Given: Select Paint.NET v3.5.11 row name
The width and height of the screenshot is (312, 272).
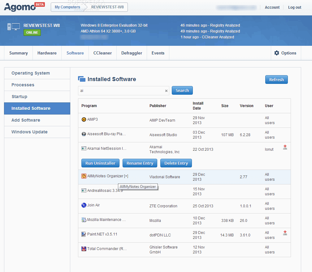Looking at the screenshot, I should point(102,234).
